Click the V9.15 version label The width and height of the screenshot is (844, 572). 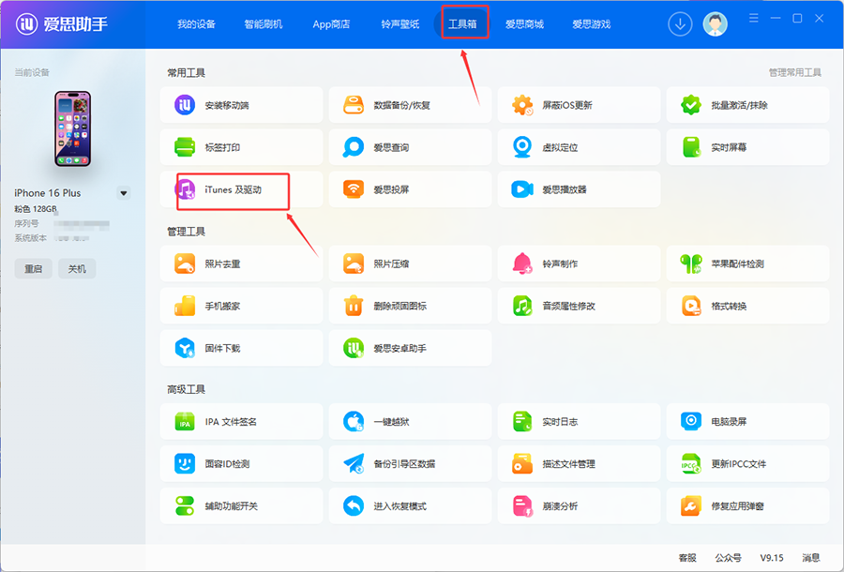772,558
